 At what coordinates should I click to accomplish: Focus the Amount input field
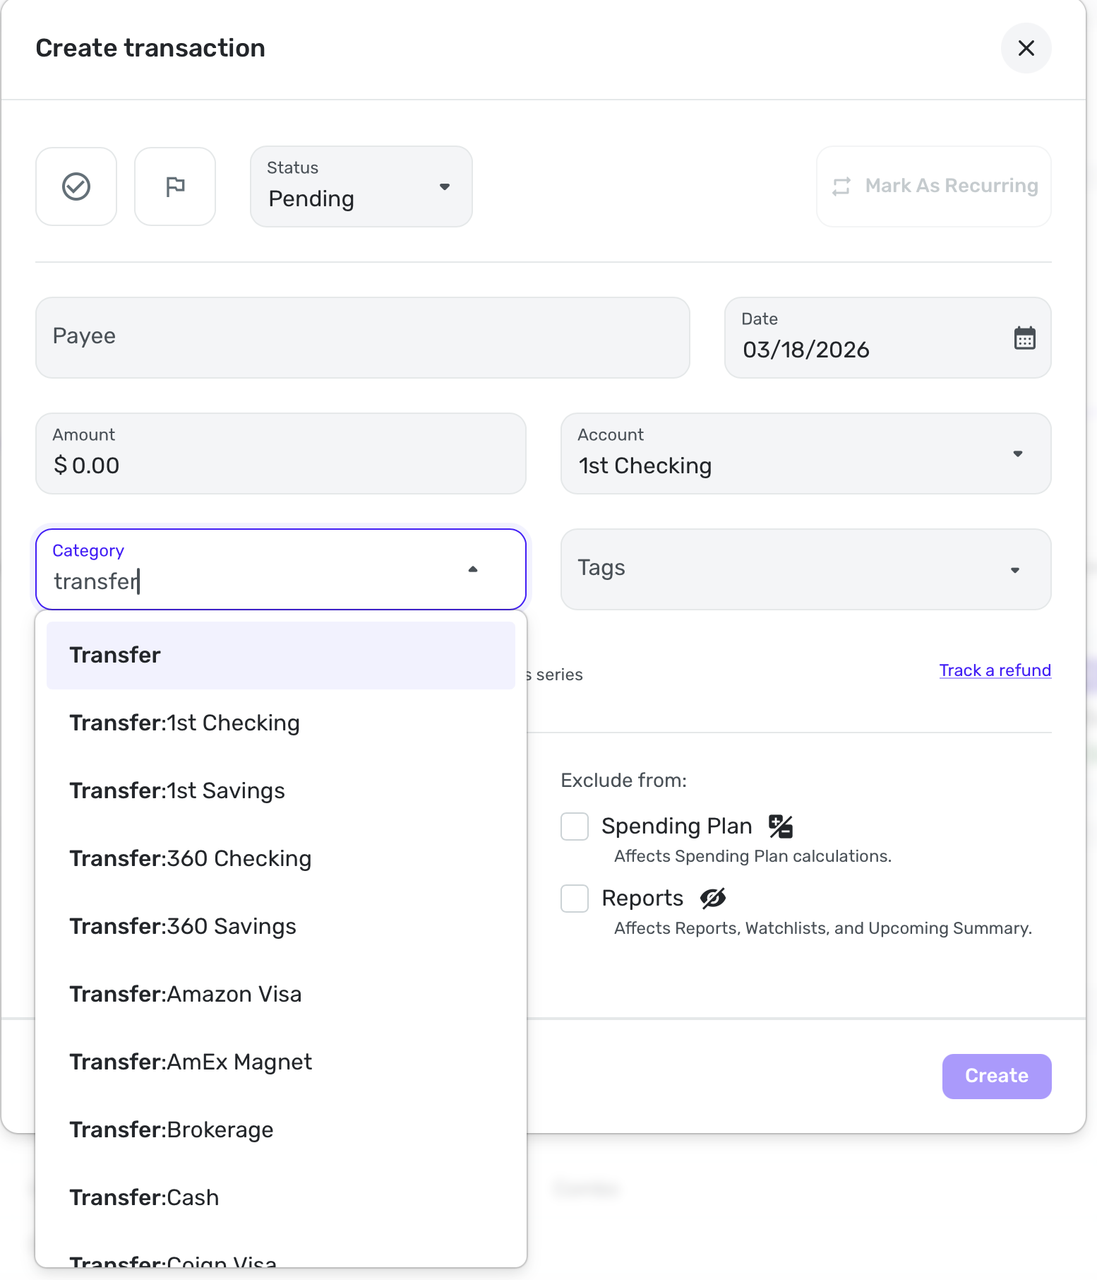pos(280,466)
